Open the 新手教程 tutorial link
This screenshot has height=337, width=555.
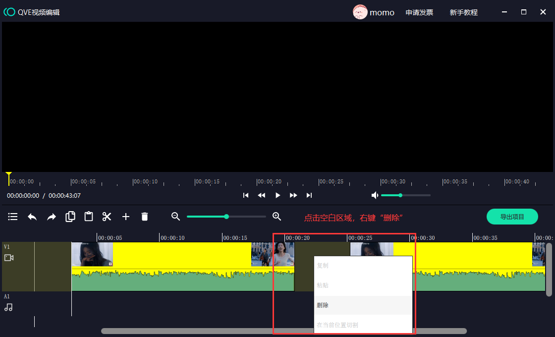click(463, 12)
